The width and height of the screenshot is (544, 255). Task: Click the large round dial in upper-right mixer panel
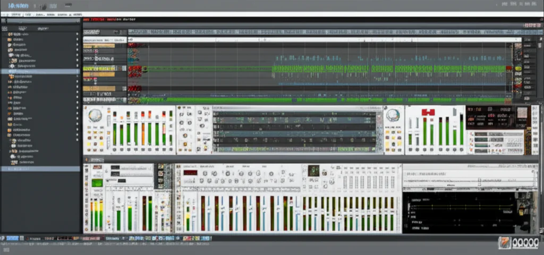[x=393, y=115]
